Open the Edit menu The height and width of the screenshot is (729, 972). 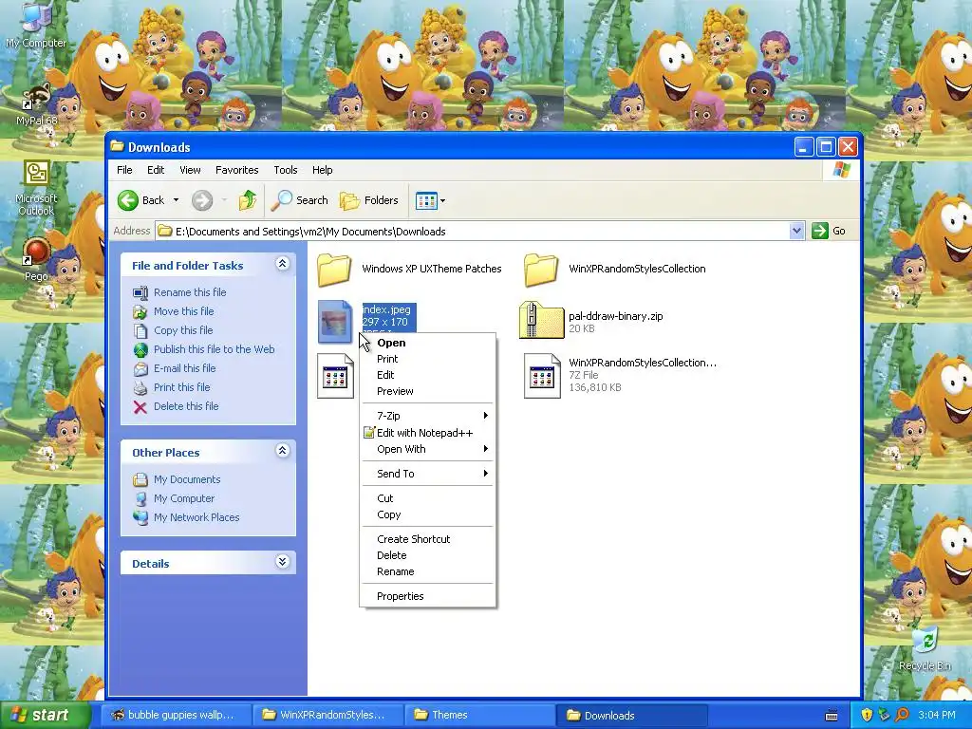[x=156, y=170]
